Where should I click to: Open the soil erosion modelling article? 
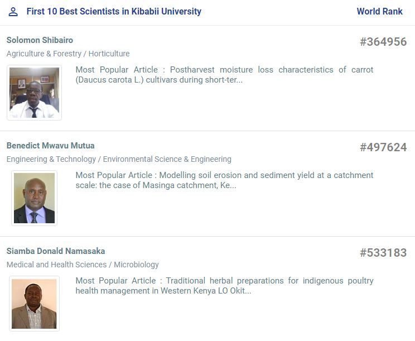(x=224, y=180)
